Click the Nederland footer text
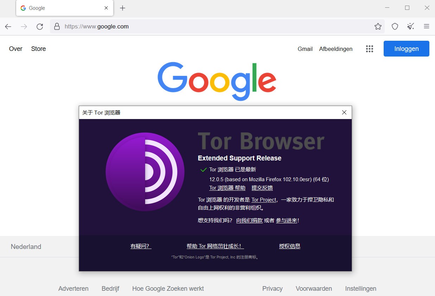 pos(26,247)
